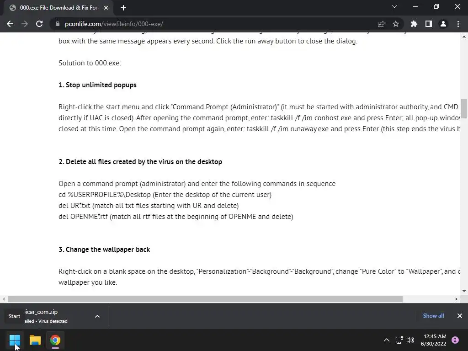
Task: Minimize the Chrome window
Action: tap(415, 6)
